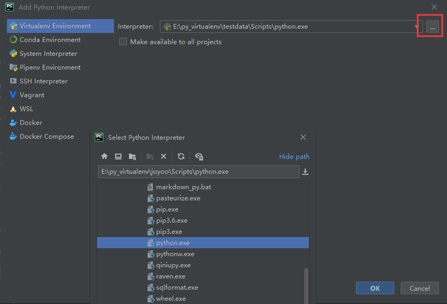
Task: Select wheel.exe file
Action: [x=202, y=299]
